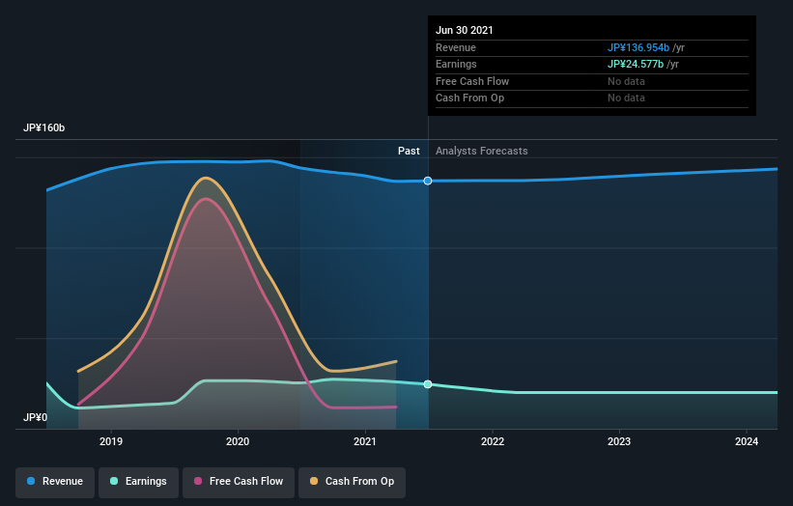Viewport: 793px width, 506px height.
Task: Click the 2021 x-axis label
Action: pyautogui.click(x=365, y=442)
